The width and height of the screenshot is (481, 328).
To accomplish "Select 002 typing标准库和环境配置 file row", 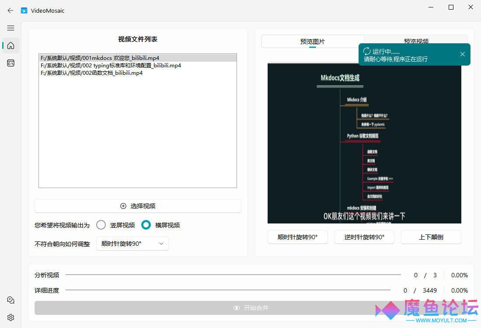I will tap(138, 65).
